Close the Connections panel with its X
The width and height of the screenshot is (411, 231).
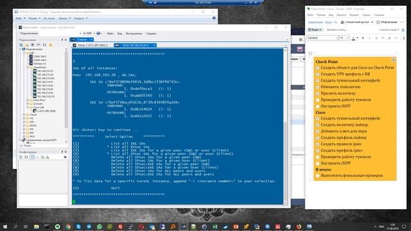click(66, 40)
